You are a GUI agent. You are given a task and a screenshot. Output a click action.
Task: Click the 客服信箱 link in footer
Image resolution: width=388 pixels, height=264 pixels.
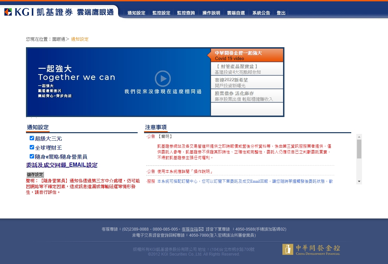tap(190, 229)
